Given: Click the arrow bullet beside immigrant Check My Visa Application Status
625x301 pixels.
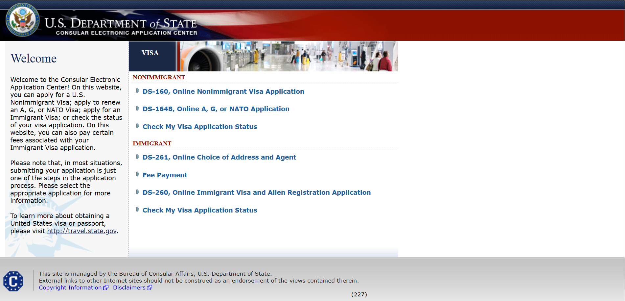Looking at the screenshot, I should pos(138,210).
